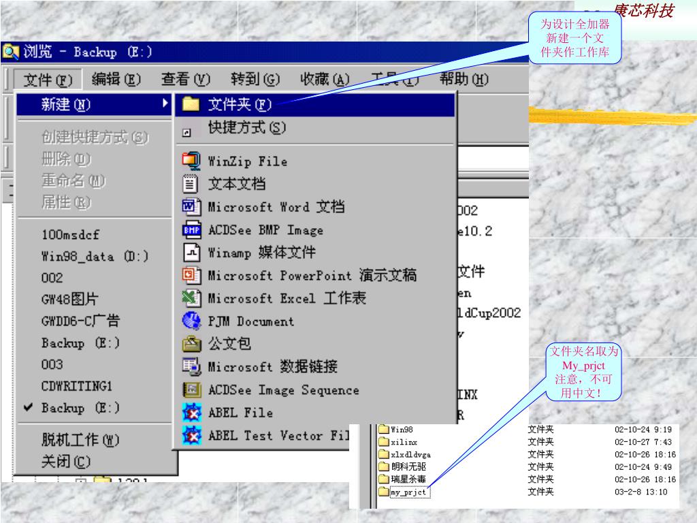The height and width of the screenshot is (523, 697).
Task: Select Microsoft Excel 工作表 entry
Action: (x=314, y=298)
